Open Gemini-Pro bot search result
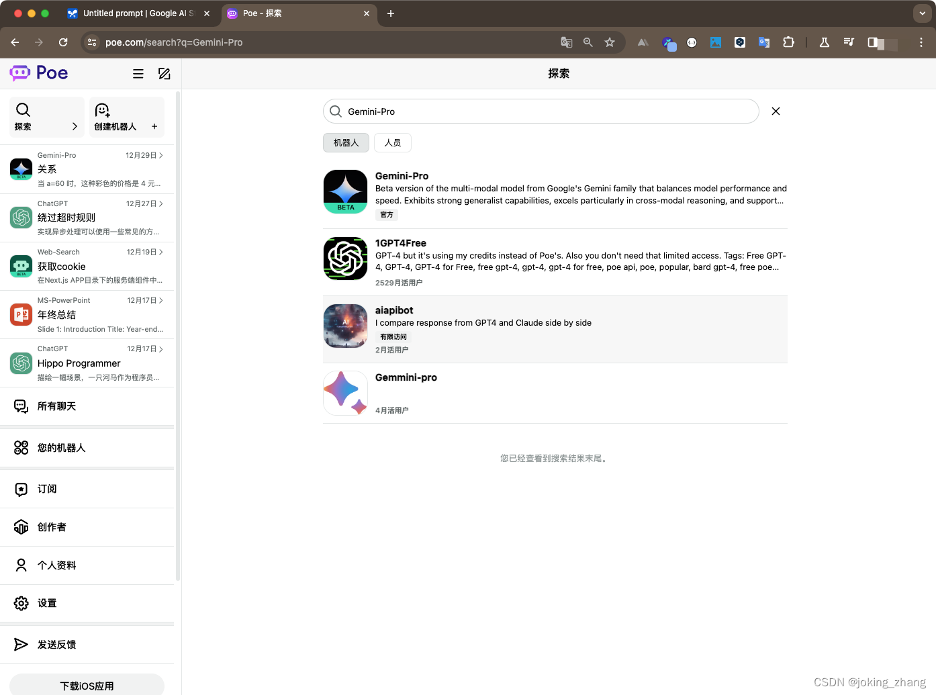Image resolution: width=936 pixels, height=695 pixels. (x=555, y=195)
